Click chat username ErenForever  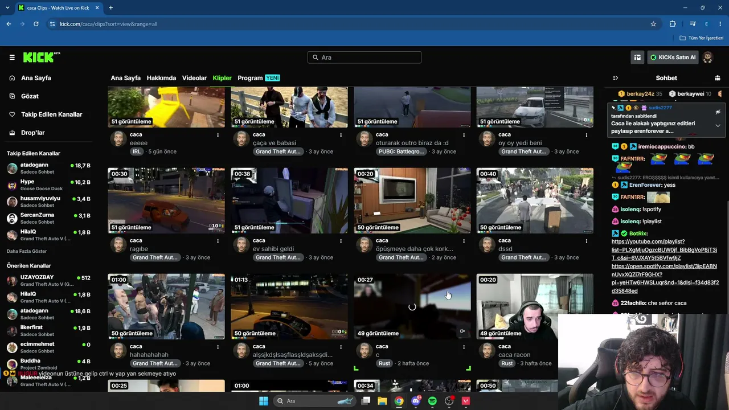tap(645, 185)
